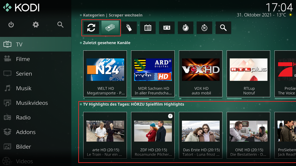Open the arte HD Le Train highlight
296x166 pixels.
[105, 135]
